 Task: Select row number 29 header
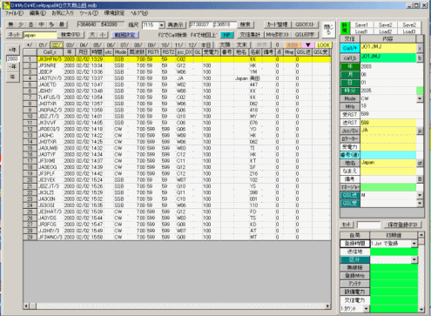coord(30,237)
